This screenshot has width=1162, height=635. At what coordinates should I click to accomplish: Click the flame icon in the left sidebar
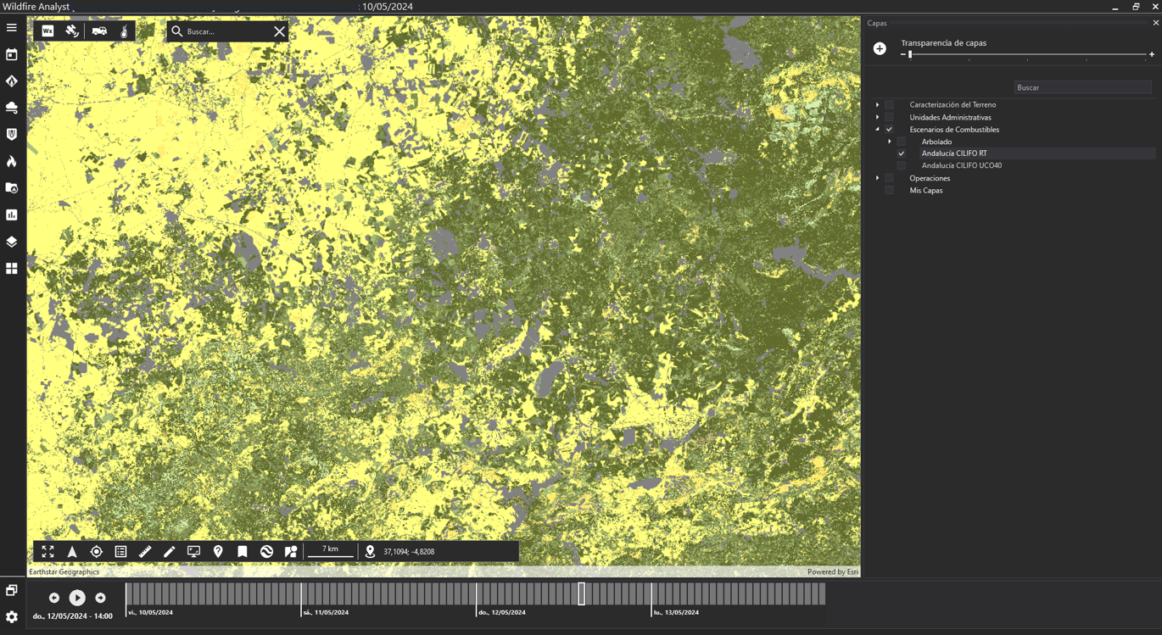(12, 161)
